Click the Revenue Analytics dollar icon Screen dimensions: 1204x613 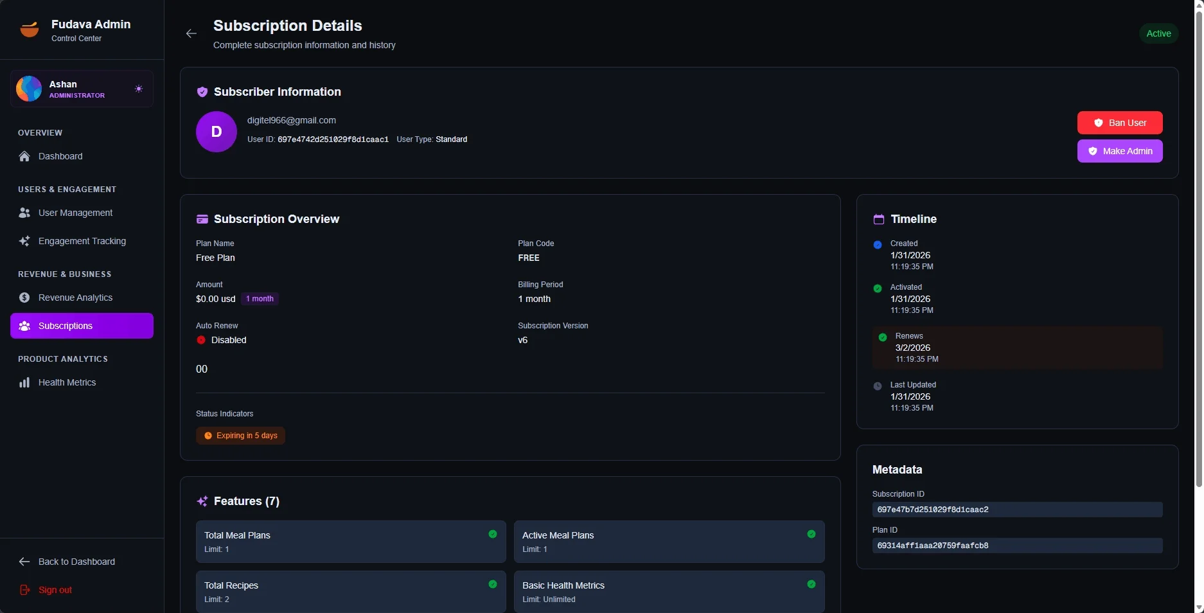pos(24,298)
